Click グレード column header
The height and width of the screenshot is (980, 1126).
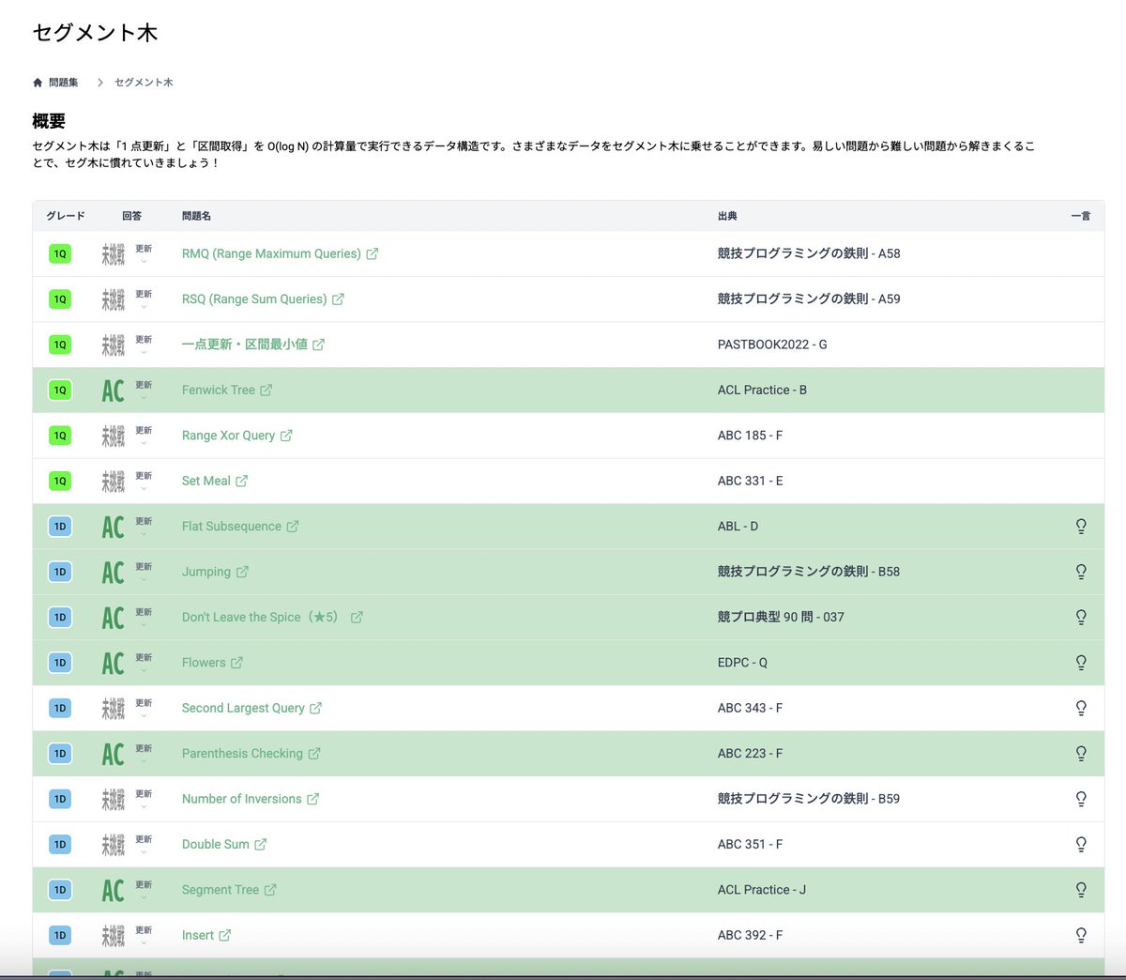[x=66, y=216]
